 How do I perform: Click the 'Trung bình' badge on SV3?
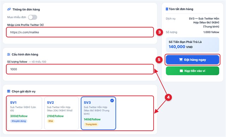[x=91, y=124]
